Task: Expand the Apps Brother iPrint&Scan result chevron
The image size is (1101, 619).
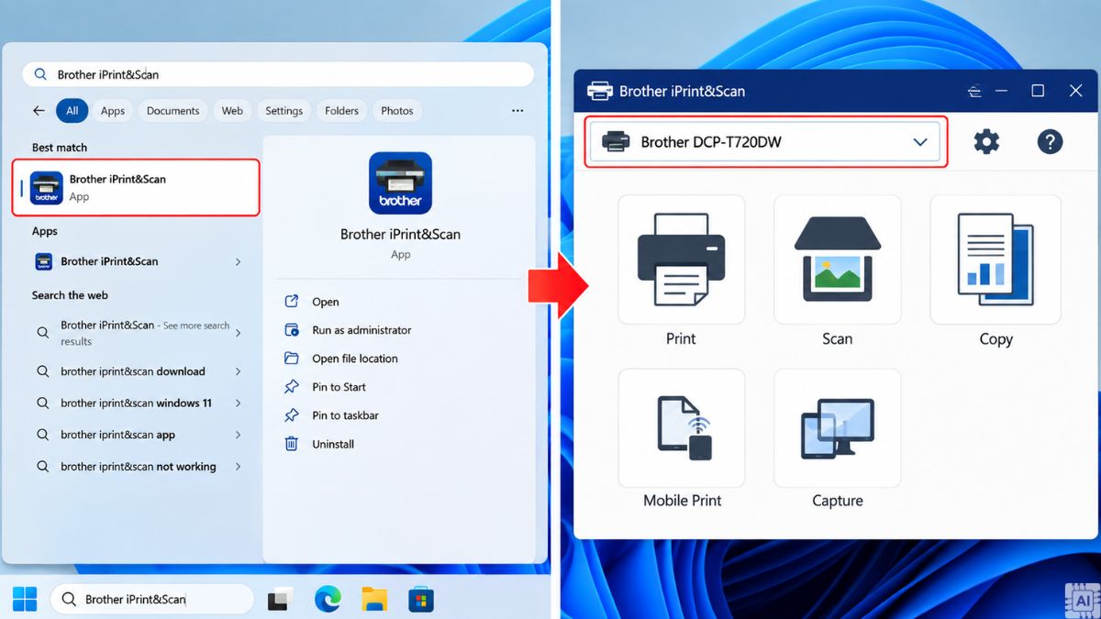Action: click(238, 261)
